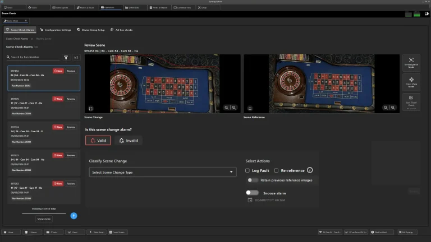Select the Scene Reference image thumbnail
Image resolution: width=431 pixels, height=242 pixels.
pos(322,83)
